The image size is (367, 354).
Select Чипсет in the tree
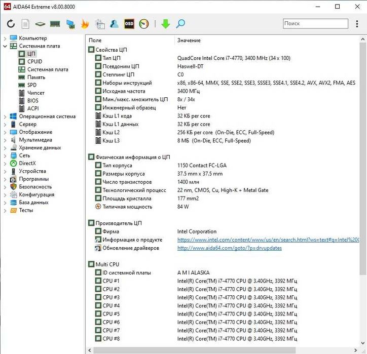click(31, 93)
